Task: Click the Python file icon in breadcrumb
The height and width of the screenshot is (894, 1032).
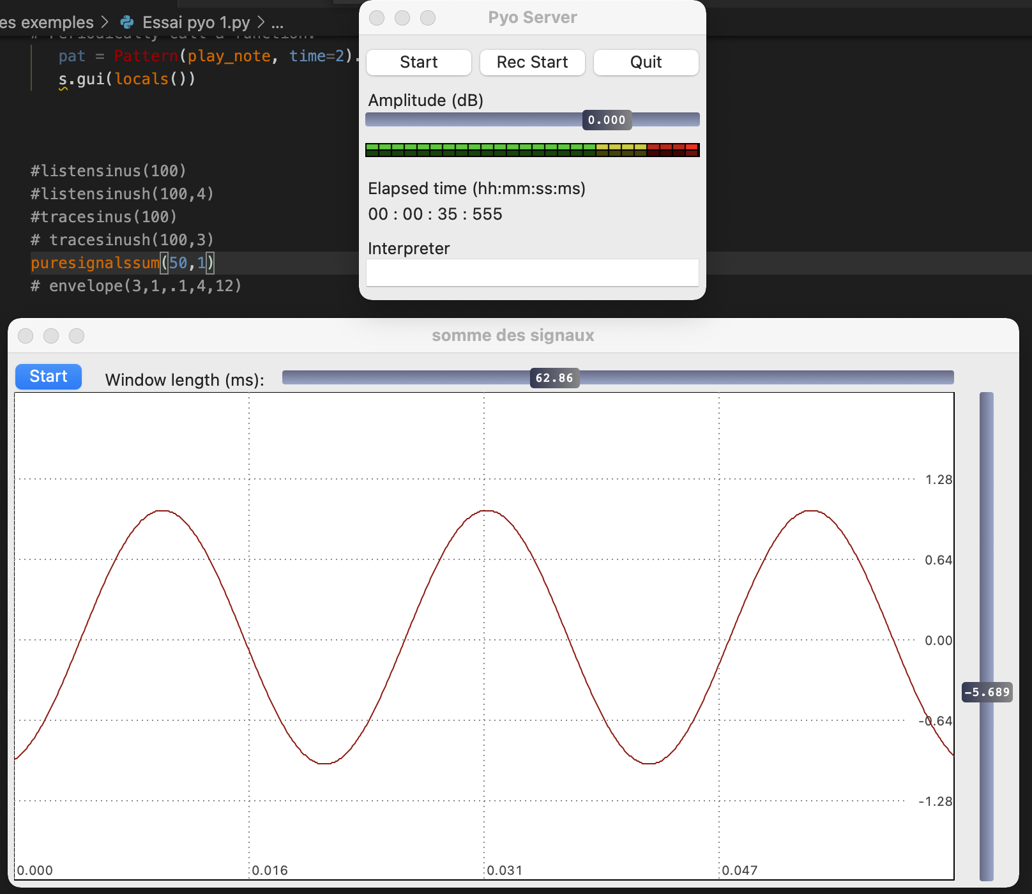Action: [x=127, y=22]
